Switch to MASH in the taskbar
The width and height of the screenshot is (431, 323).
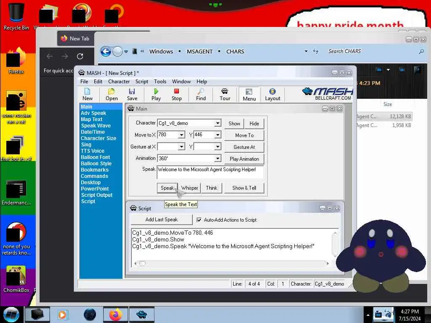coord(142,315)
